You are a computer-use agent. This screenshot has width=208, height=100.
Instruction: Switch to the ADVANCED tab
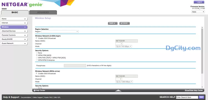point(43,12)
